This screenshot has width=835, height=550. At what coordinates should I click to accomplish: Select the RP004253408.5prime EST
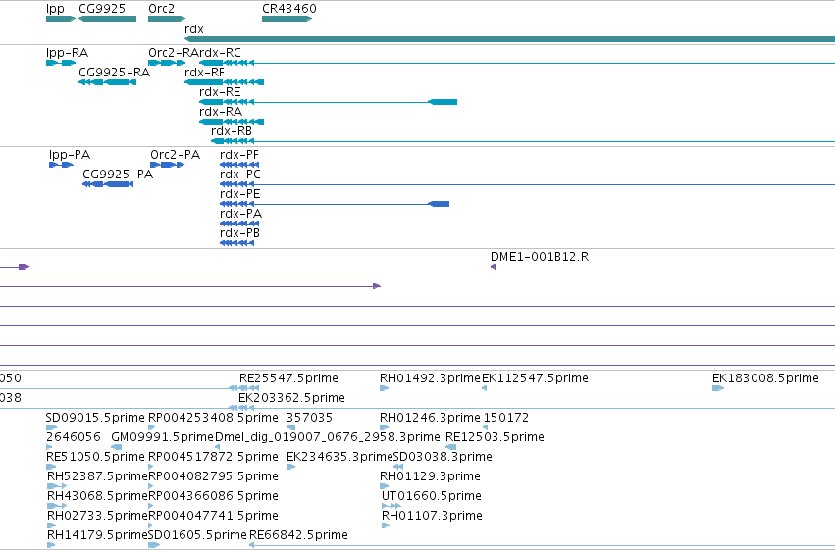152,427
